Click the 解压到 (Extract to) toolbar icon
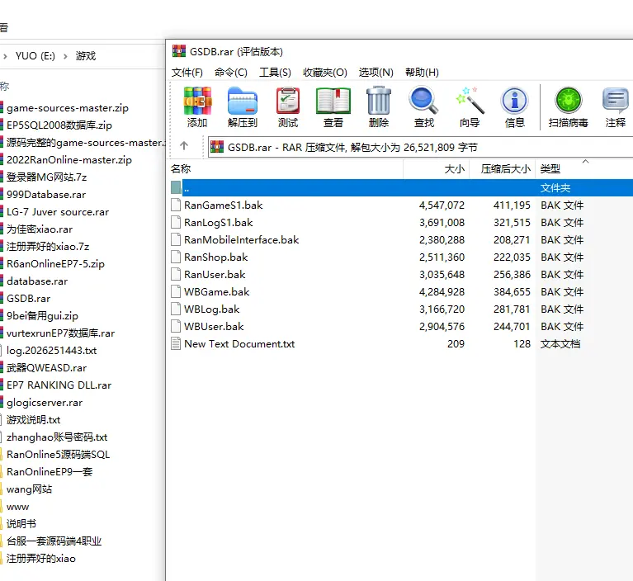The width and height of the screenshot is (633, 581). pos(242,101)
